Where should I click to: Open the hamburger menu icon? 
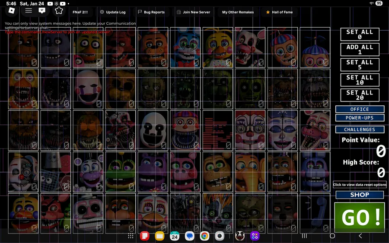(29, 10)
